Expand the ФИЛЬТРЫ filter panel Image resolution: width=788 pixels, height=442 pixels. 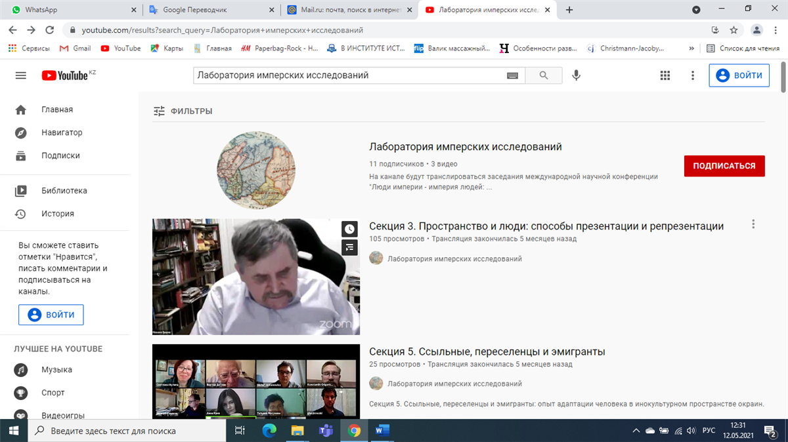[183, 111]
